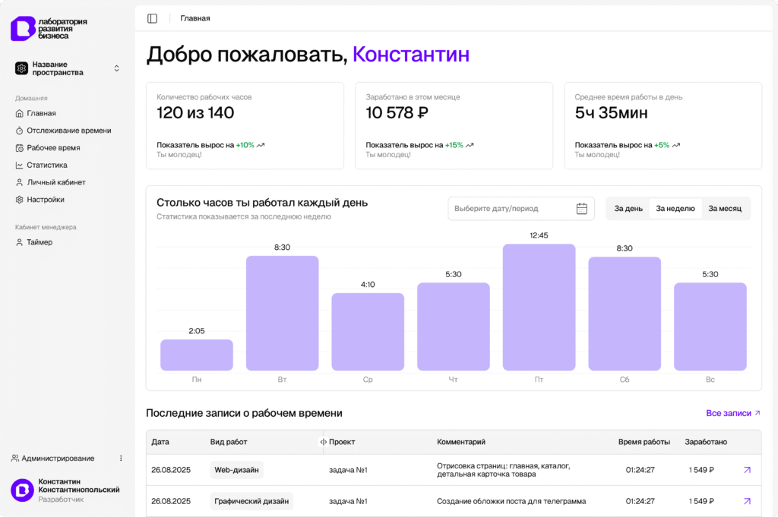Open Таймер under Кабинет менеджера
This screenshot has height=517, width=778.
(40, 242)
